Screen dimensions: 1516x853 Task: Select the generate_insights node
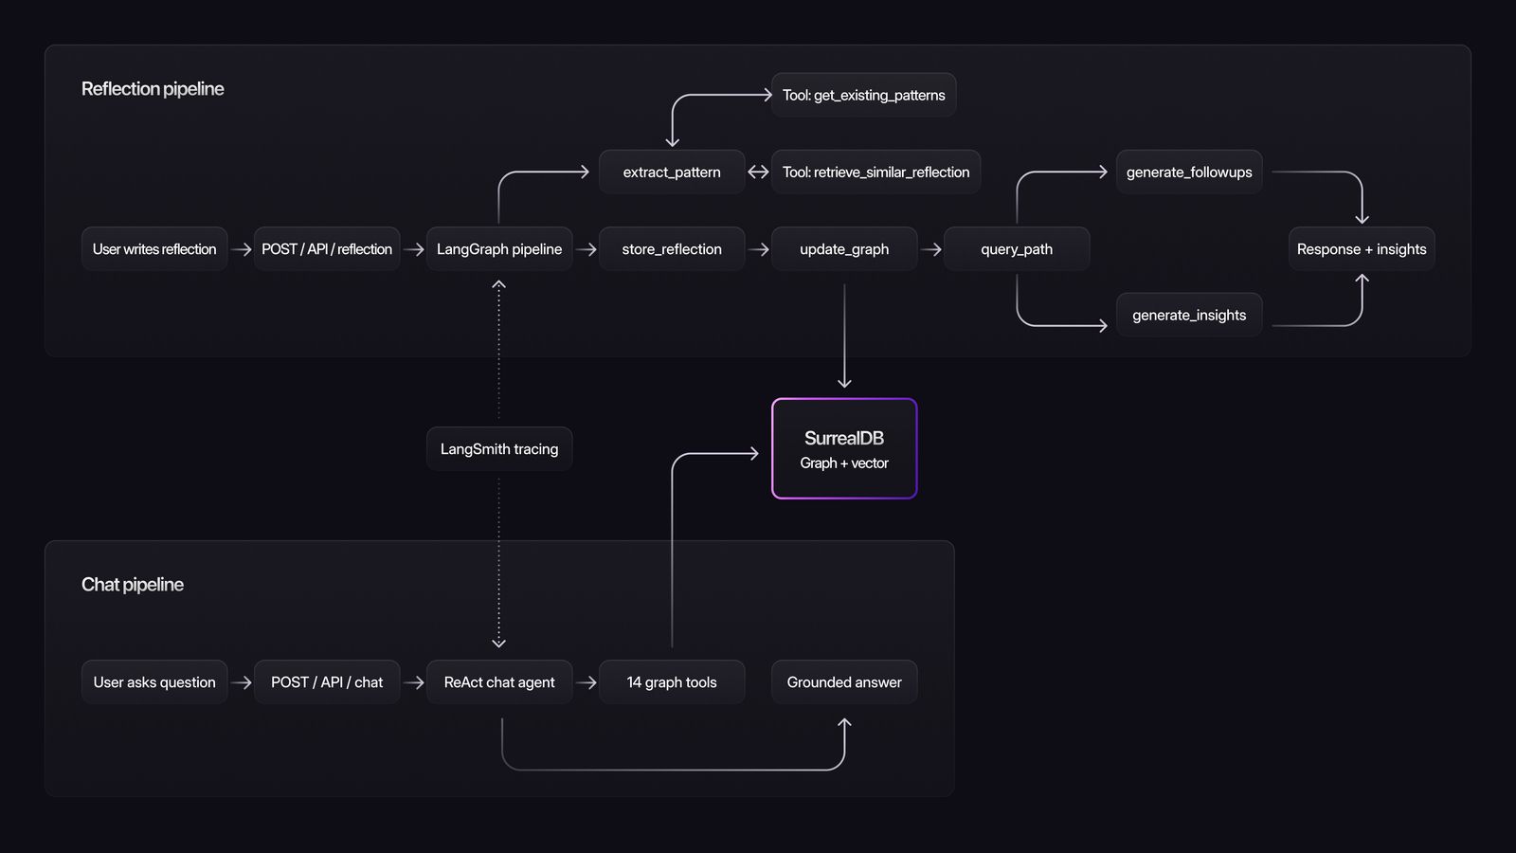click(x=1189, y=314)
